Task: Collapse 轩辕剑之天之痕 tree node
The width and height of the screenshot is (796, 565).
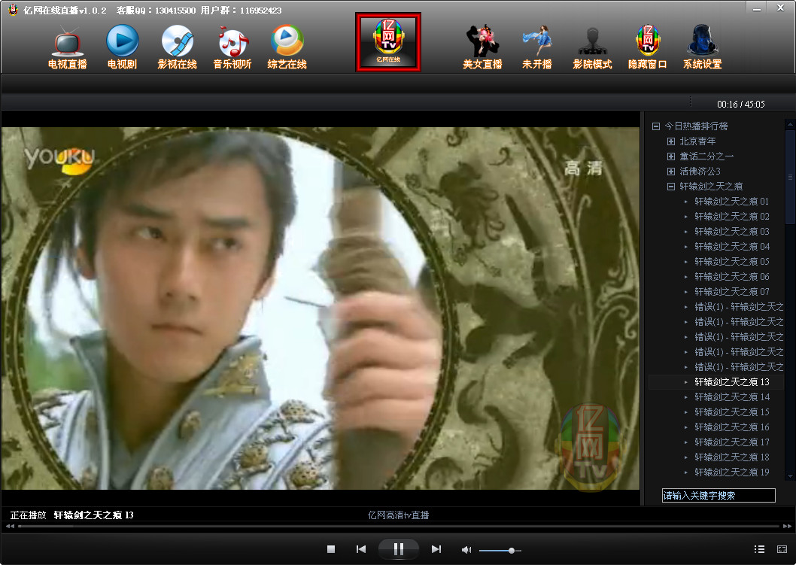Action: click(671, 187)
